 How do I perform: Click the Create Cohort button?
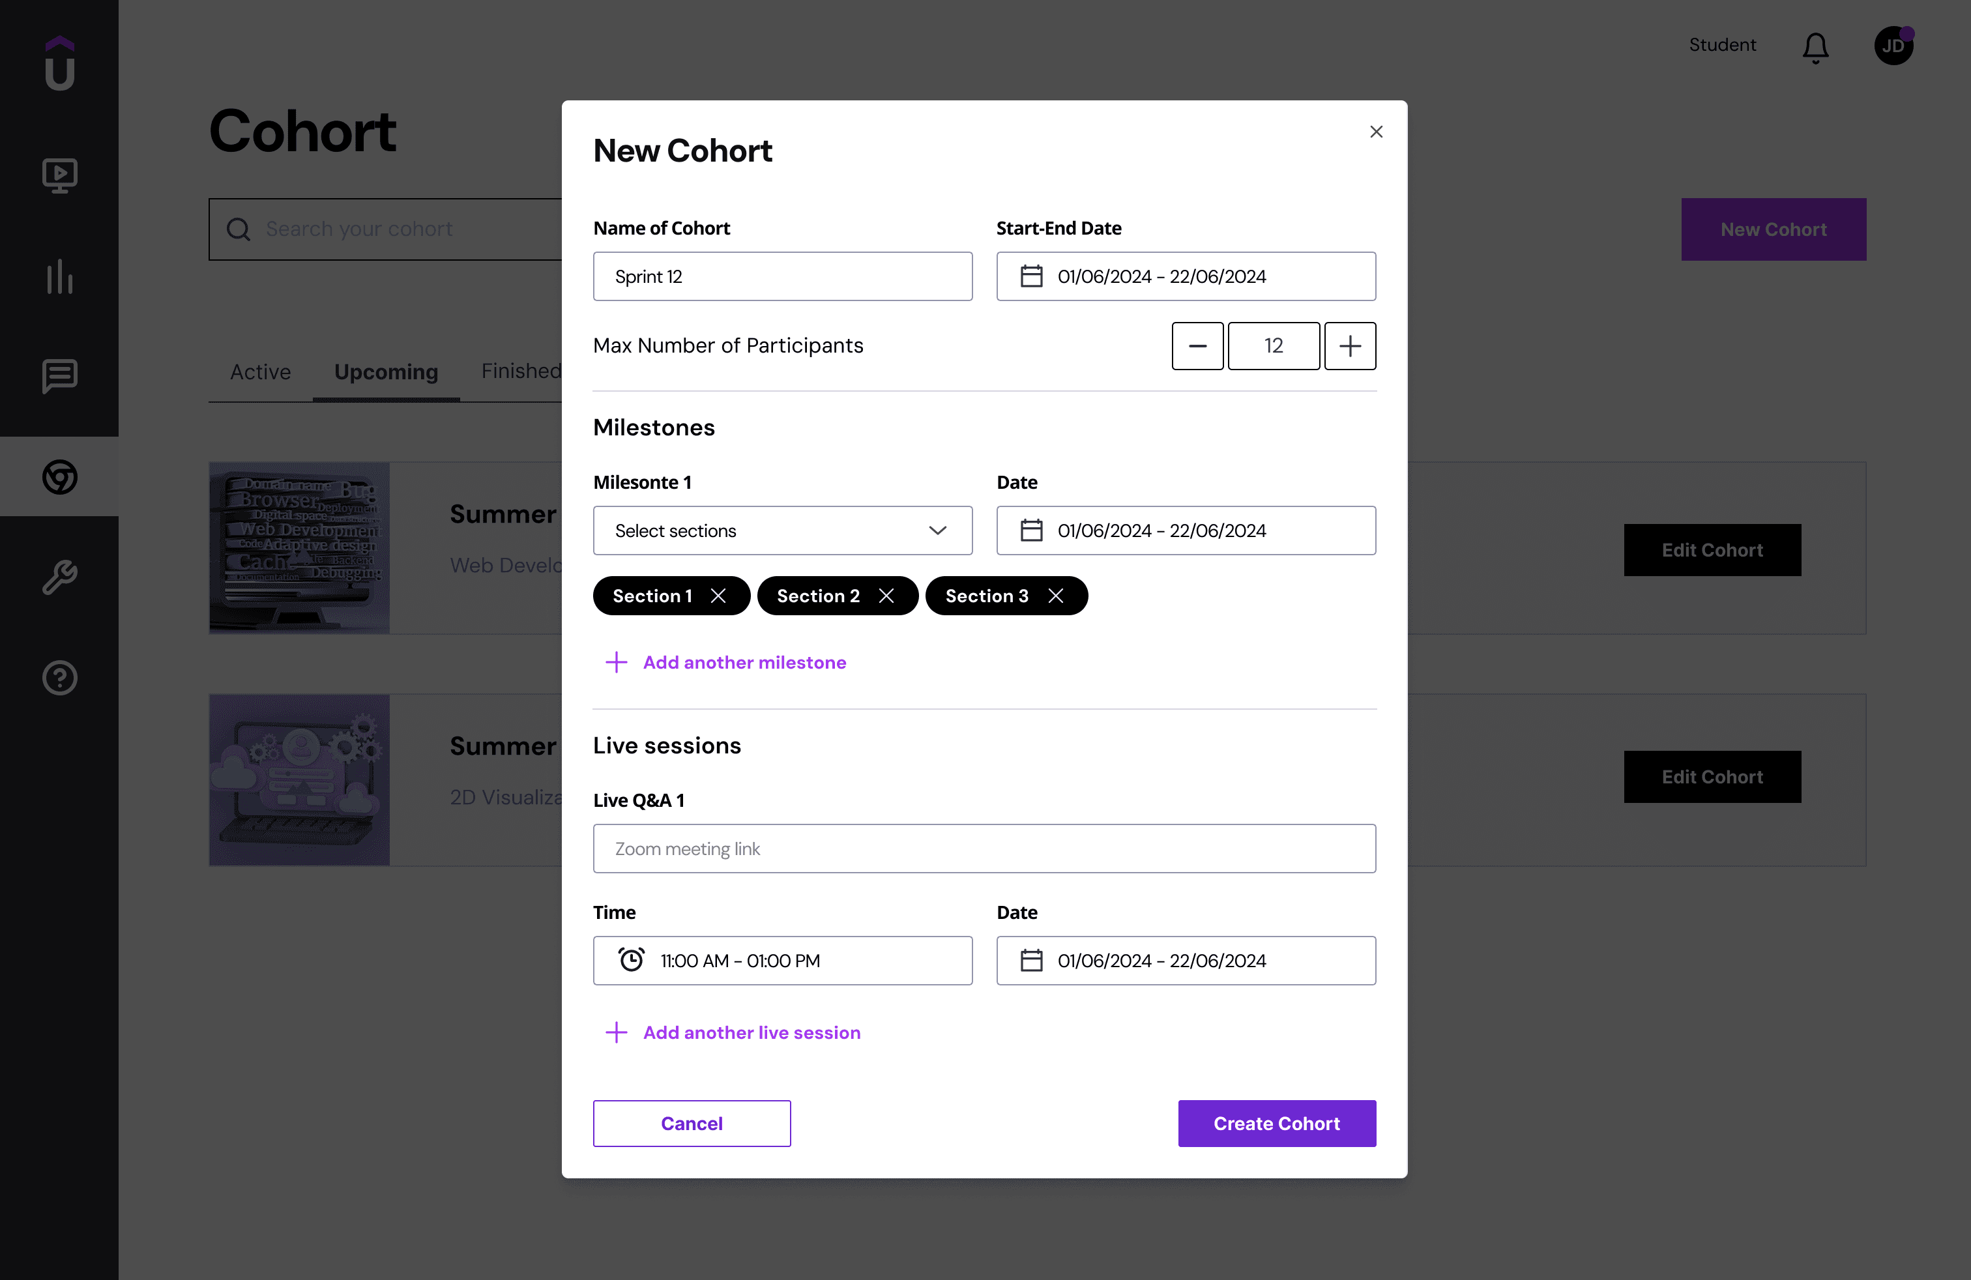(x=1276, y=1124)
